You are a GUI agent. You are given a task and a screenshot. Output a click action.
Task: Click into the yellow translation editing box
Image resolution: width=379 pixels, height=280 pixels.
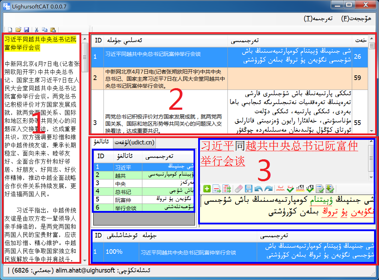click(287, 209)
